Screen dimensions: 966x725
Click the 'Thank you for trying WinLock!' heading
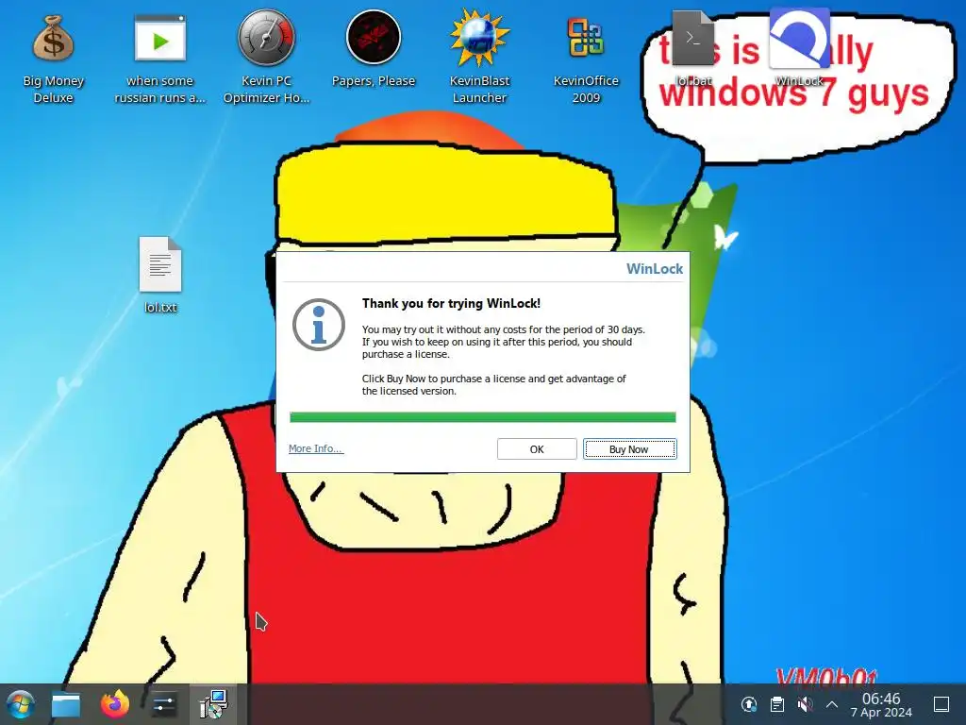click(x=451, y=303)
